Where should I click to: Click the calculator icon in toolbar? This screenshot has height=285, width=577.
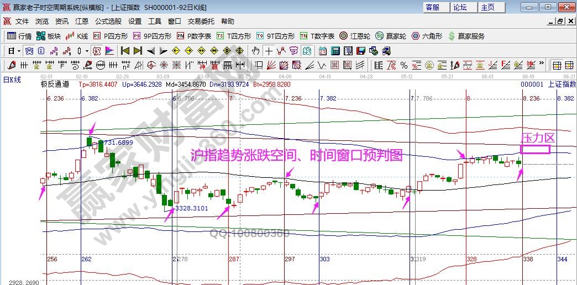click(335, 51)
